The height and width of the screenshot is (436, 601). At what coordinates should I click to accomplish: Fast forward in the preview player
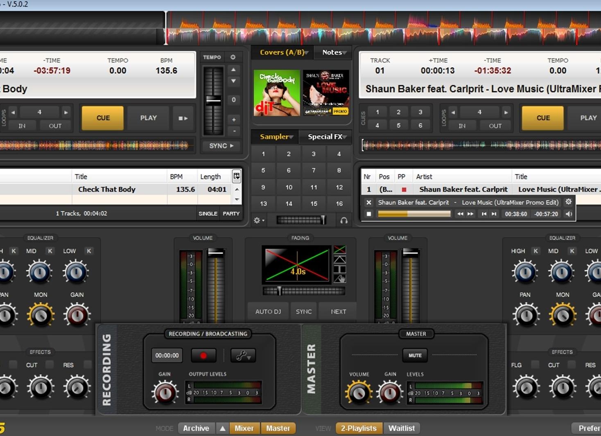[x=470, y=214]
